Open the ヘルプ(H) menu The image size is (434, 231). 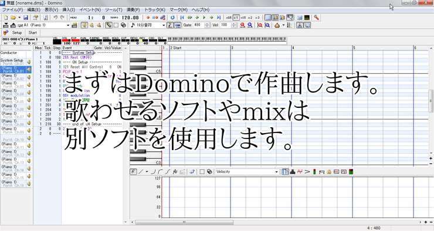click(201, 10)
